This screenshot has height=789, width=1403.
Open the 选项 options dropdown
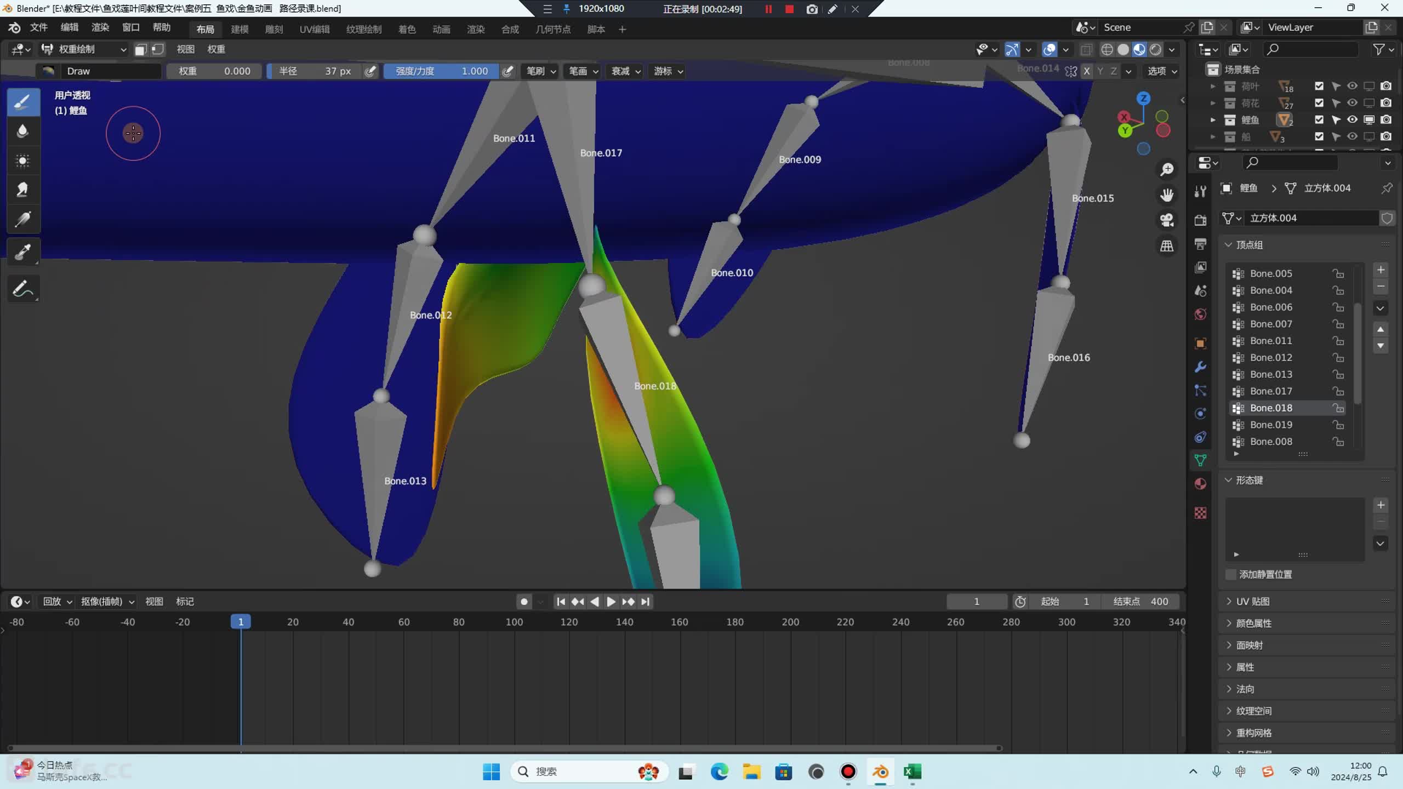[1162, 71]
